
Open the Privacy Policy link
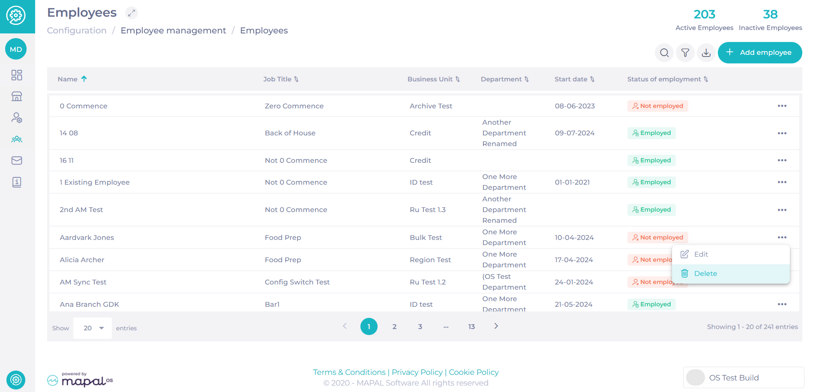[x=417, y=372]
